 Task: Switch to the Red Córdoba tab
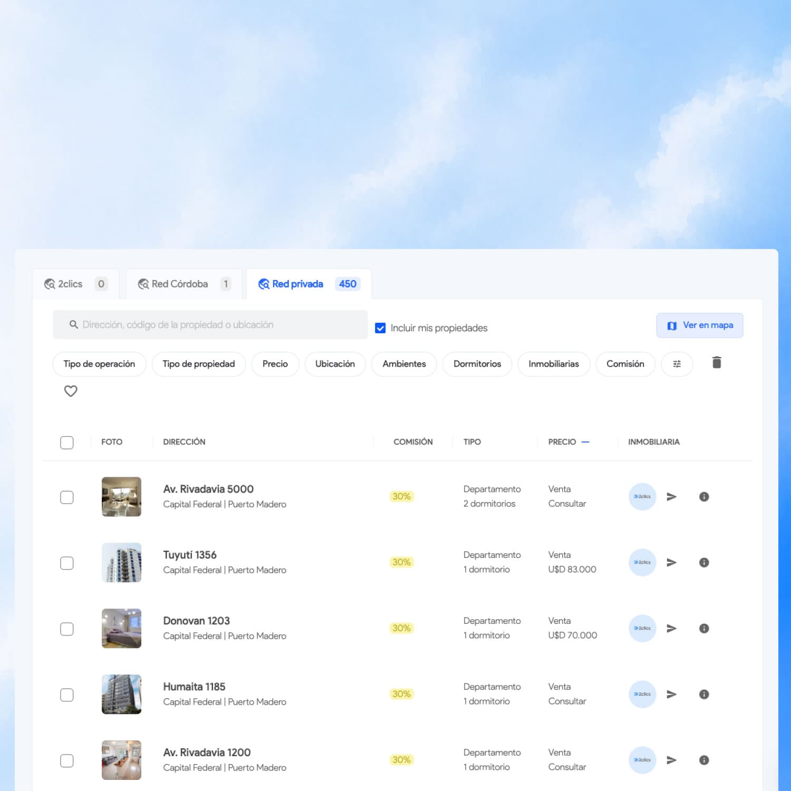(x=184, y=284)
